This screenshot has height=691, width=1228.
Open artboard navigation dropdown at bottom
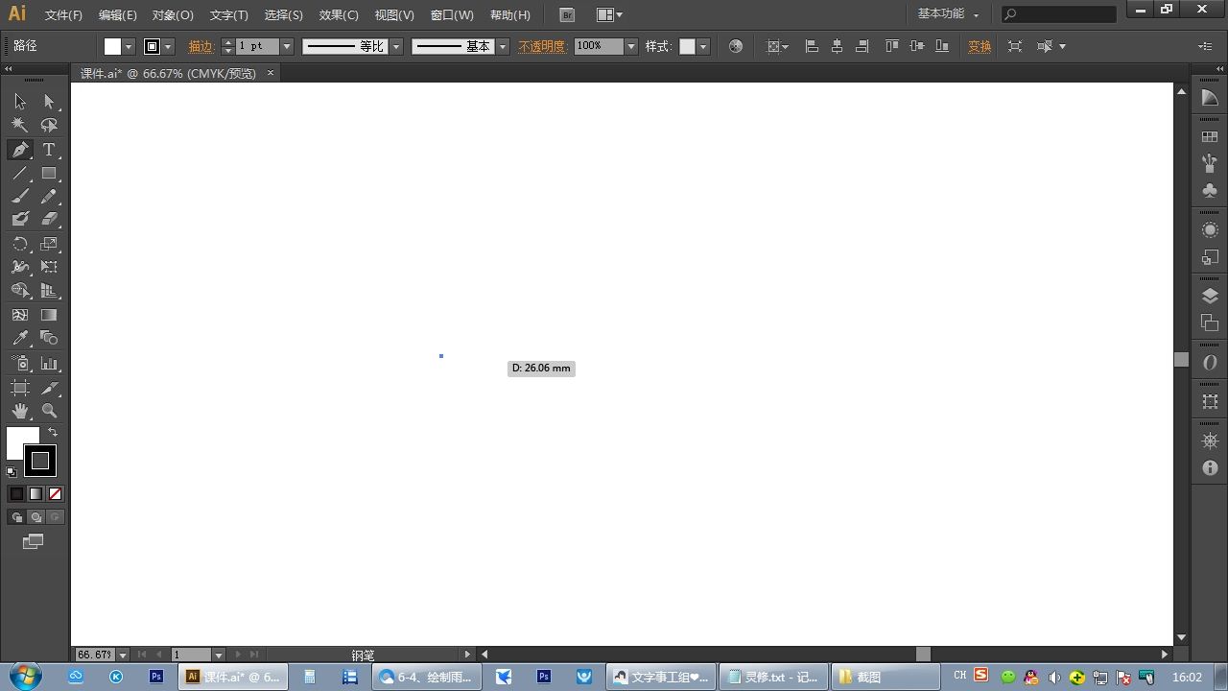tap(219, 655)
